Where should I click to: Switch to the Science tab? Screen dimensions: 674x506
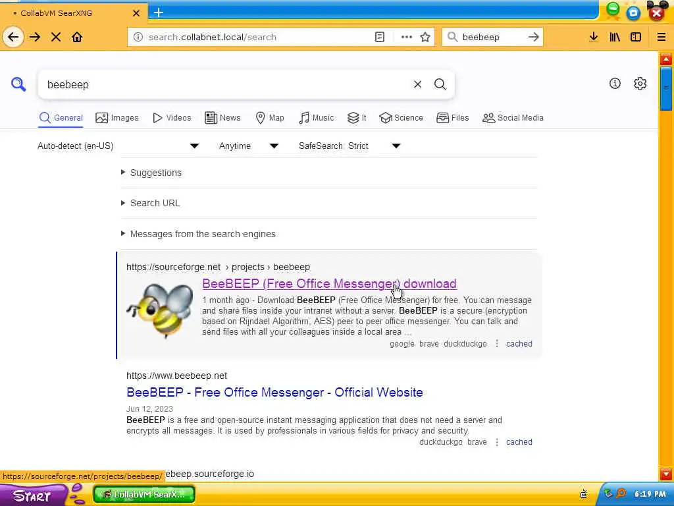(401, 118)
